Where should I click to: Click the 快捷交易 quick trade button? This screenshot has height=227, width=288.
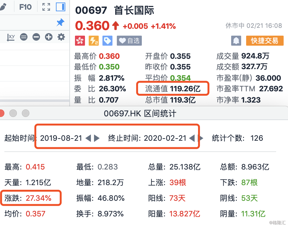tap(265, 41)
